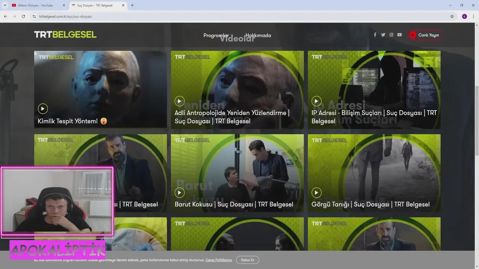Open TRT Belgesel YouTube icon in header

(400, 35)
